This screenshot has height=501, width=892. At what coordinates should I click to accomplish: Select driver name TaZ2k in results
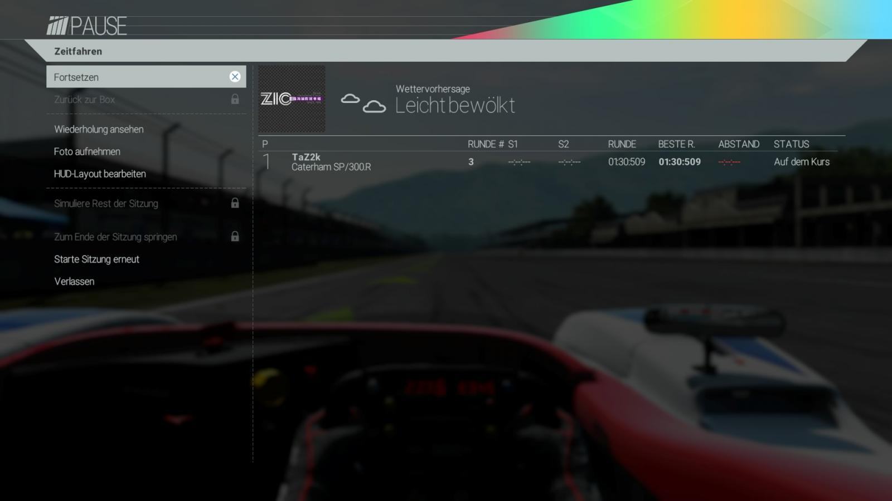coord(306,157)
